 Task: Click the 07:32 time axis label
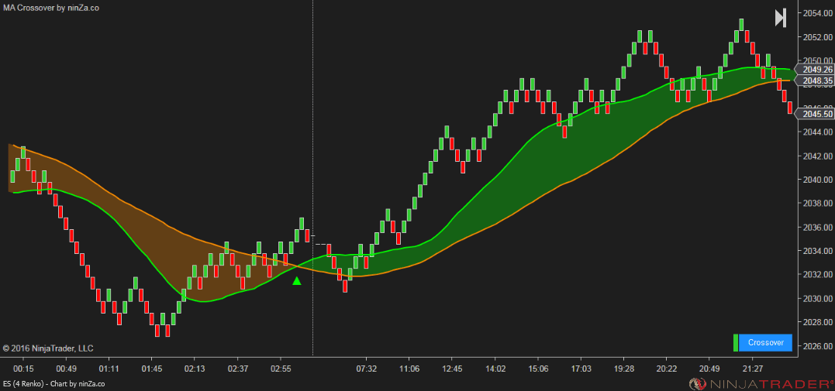(x=366, y=368)
